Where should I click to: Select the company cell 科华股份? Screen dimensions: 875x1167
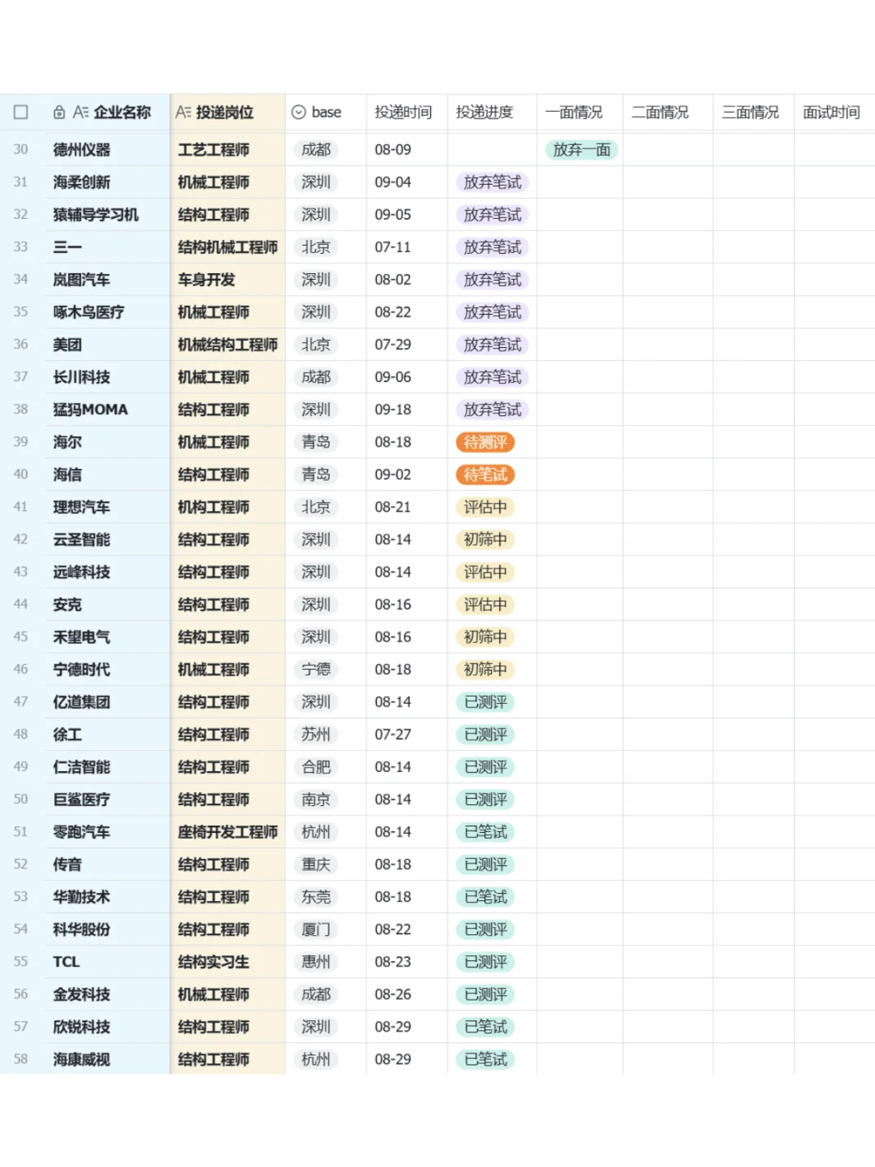coord(107,929)
